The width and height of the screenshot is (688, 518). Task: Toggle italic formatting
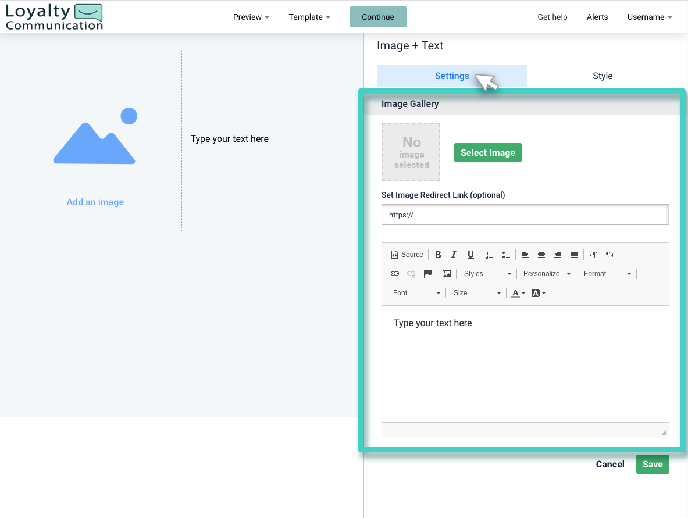click(454, 254)
